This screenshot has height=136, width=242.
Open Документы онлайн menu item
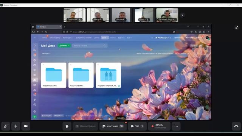[x=84, y=38]
